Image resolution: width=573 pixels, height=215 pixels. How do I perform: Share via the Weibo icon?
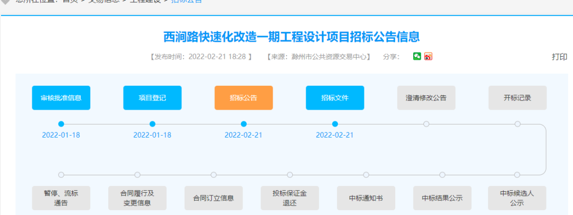pyautogui.click(x=428, y=56)
